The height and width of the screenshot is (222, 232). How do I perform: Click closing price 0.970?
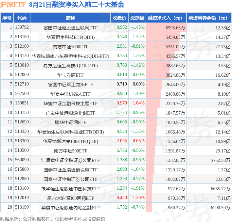(122, 103)
